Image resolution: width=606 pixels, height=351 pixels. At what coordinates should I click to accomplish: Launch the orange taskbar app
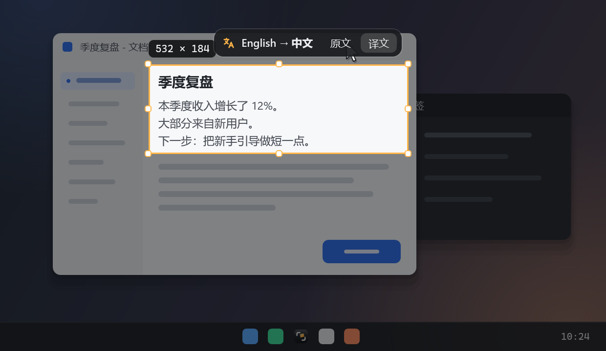click(x=352, y=336)
